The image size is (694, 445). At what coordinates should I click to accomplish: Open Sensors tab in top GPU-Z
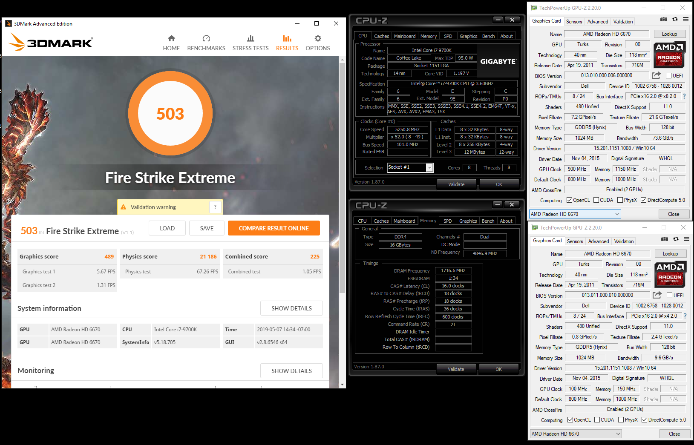click(x=574, y=22)
